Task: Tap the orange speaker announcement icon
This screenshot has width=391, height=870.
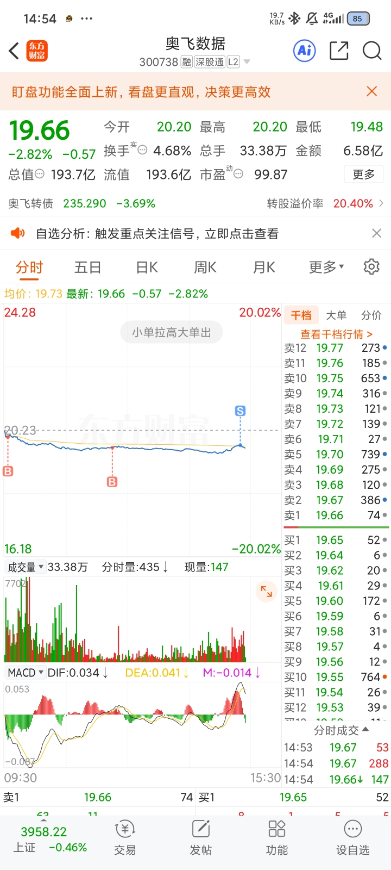Action: click(x=18, y=233)
